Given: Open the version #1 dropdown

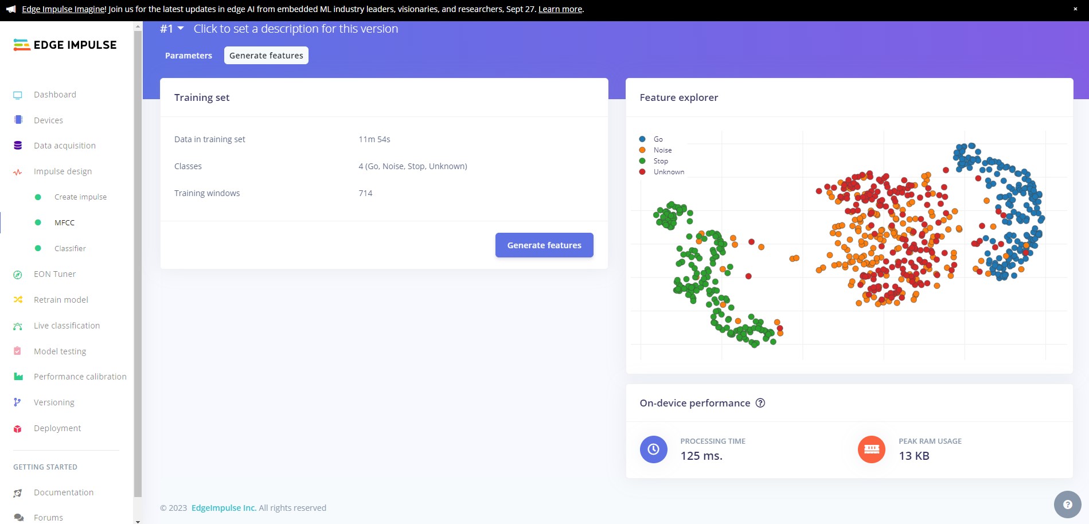Looking at the screenshot, I should (172, 29).
